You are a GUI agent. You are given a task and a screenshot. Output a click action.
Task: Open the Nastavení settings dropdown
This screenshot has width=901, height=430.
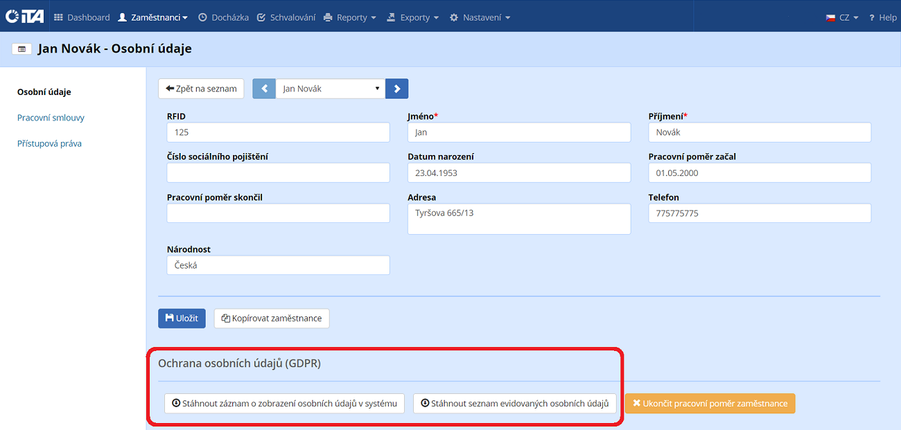pyautogui.click(x=480, y=17)
